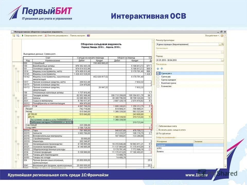Disable the По субсчетам checkbox
Viewport: 247px width, 185px height.
(x=158, y=133)
